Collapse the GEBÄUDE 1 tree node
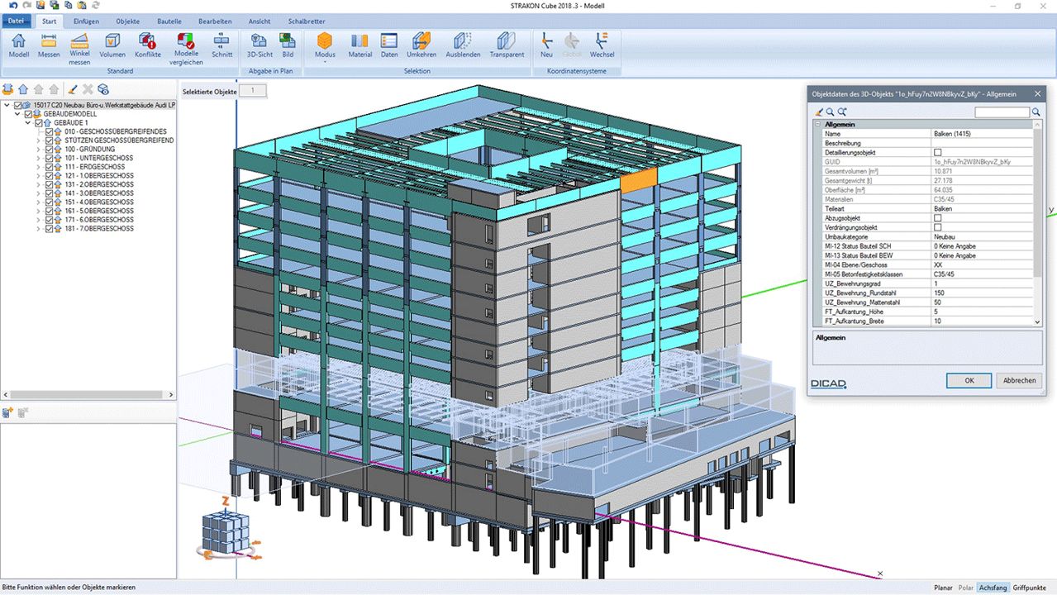1057x595 pixels. 27,123
